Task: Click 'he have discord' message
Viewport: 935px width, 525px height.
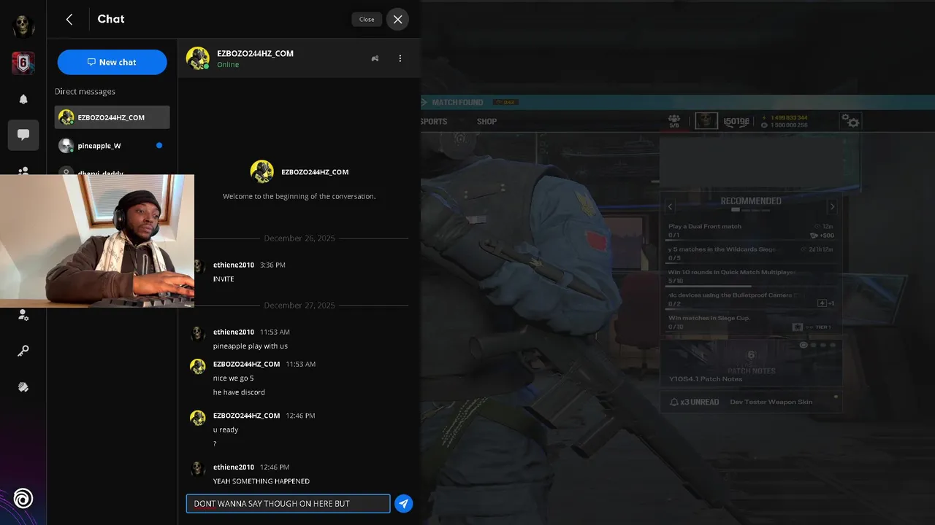Action: [x=239, y=392]
